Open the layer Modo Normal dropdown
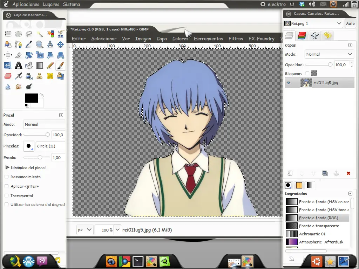 coord(329,54)
